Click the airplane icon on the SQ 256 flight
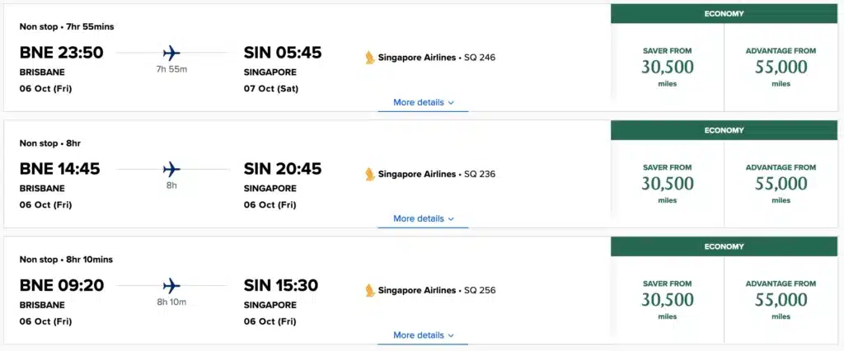 click(x=171, y=286)
